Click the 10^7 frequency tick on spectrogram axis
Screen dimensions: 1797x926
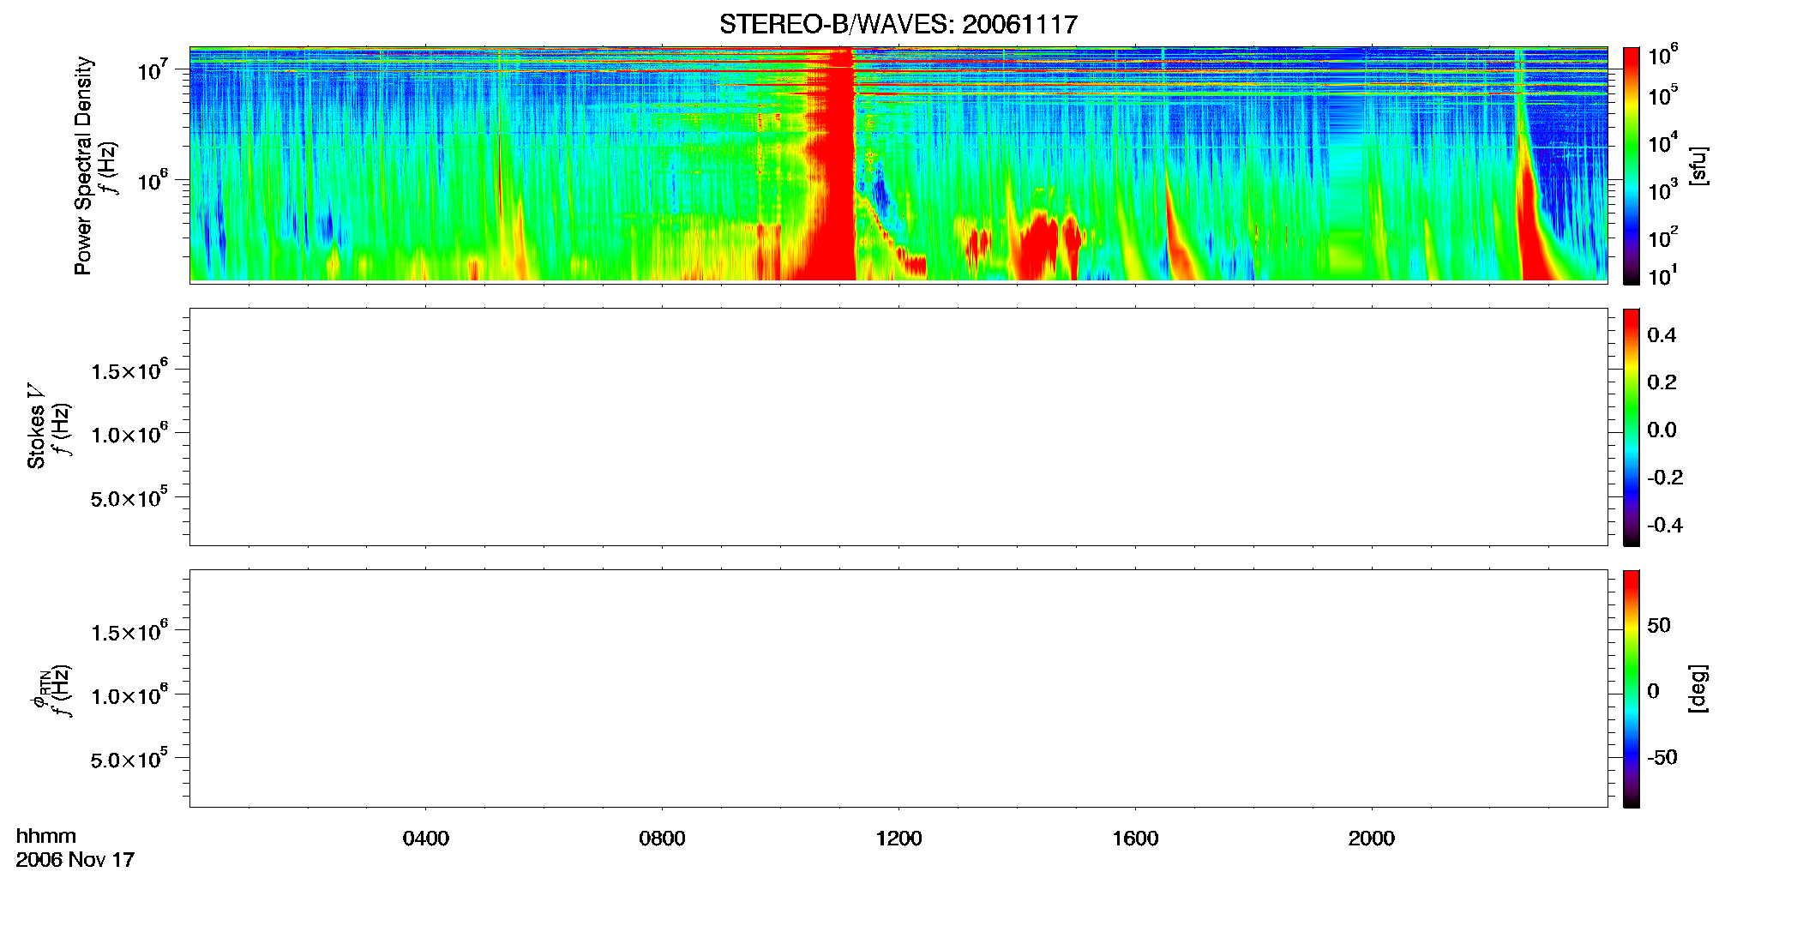[153, 69]
